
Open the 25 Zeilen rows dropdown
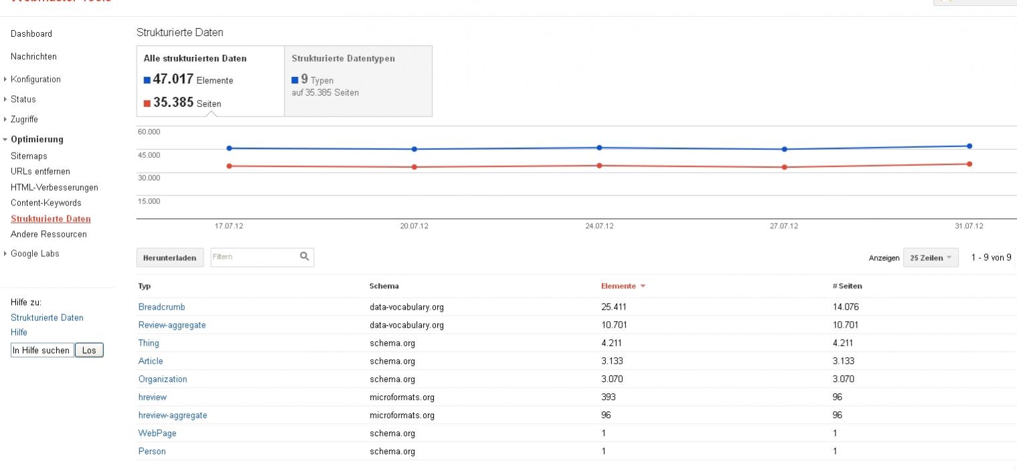[x=931, y=258]
